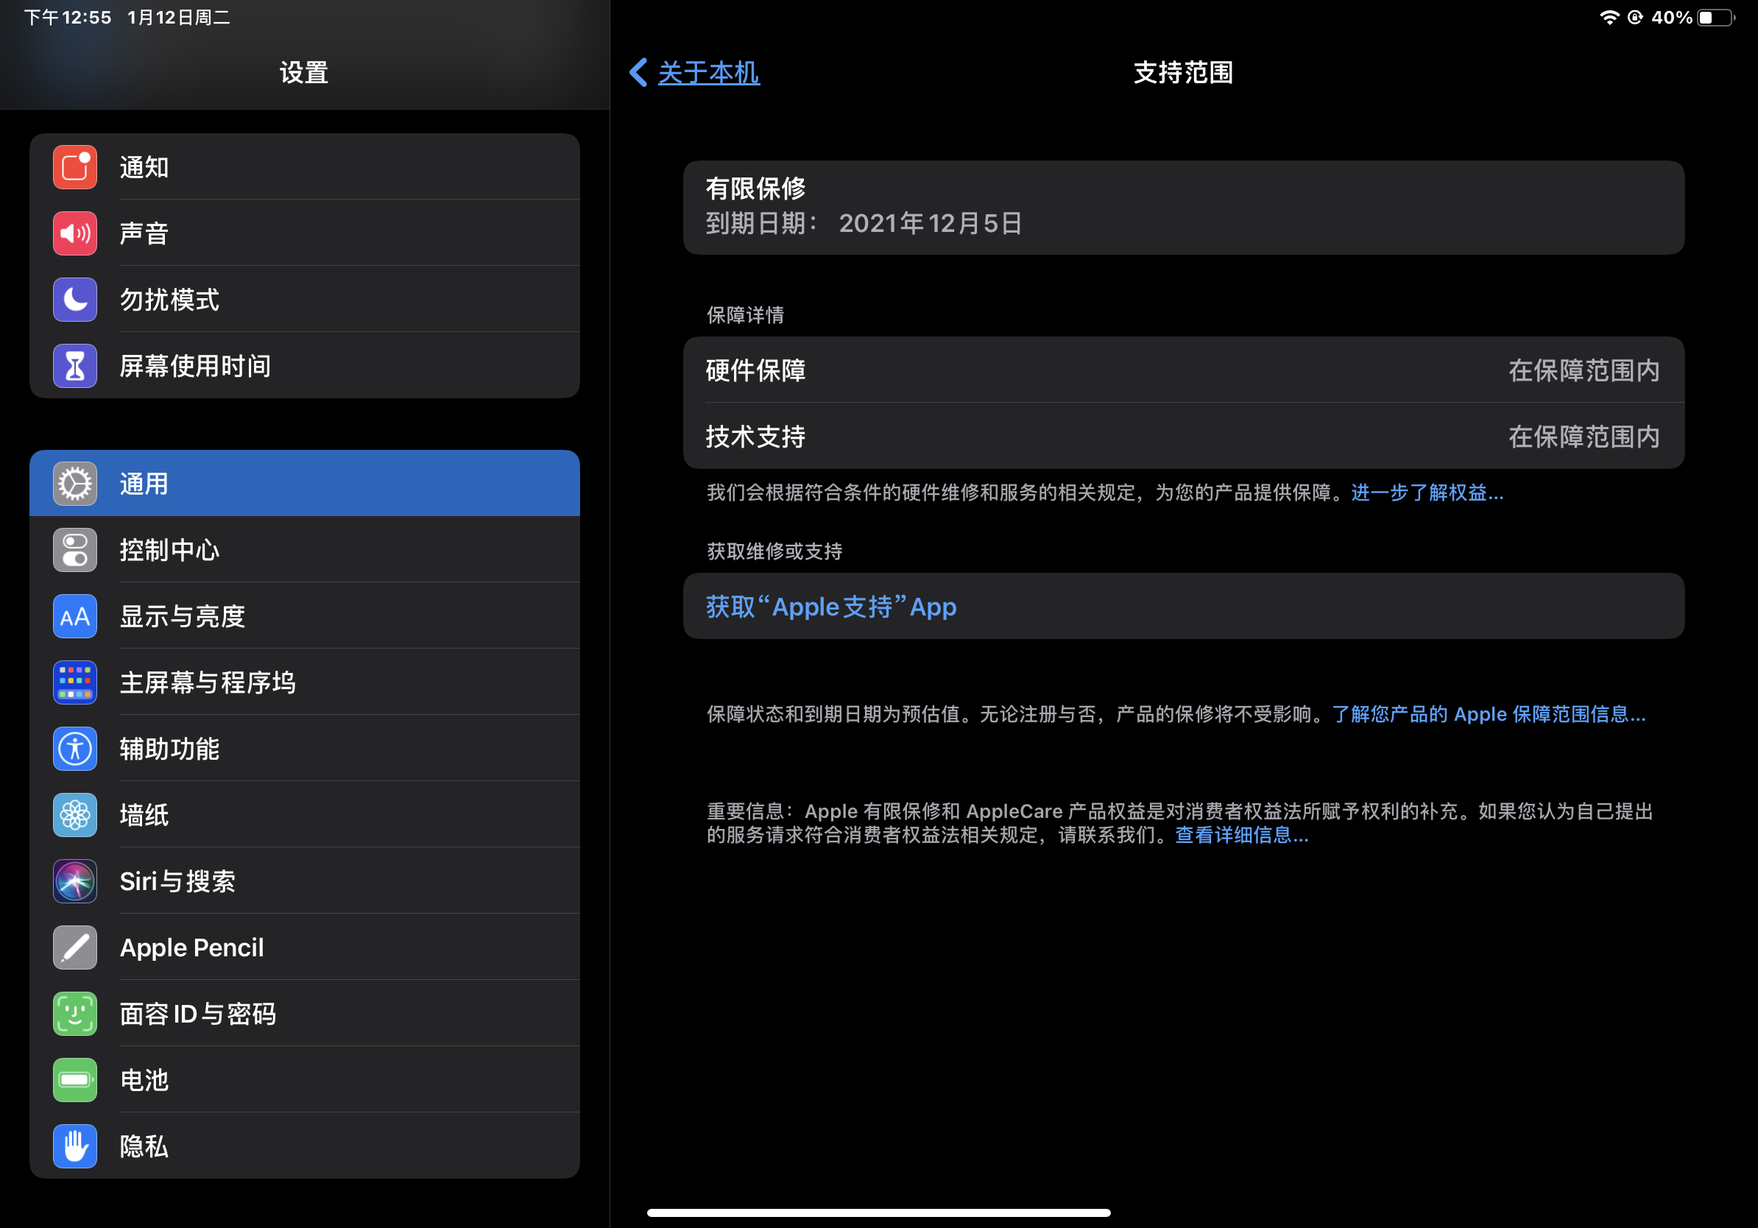Tap 获取"Apple支持"App
1758x1228 pixels.
830,607
